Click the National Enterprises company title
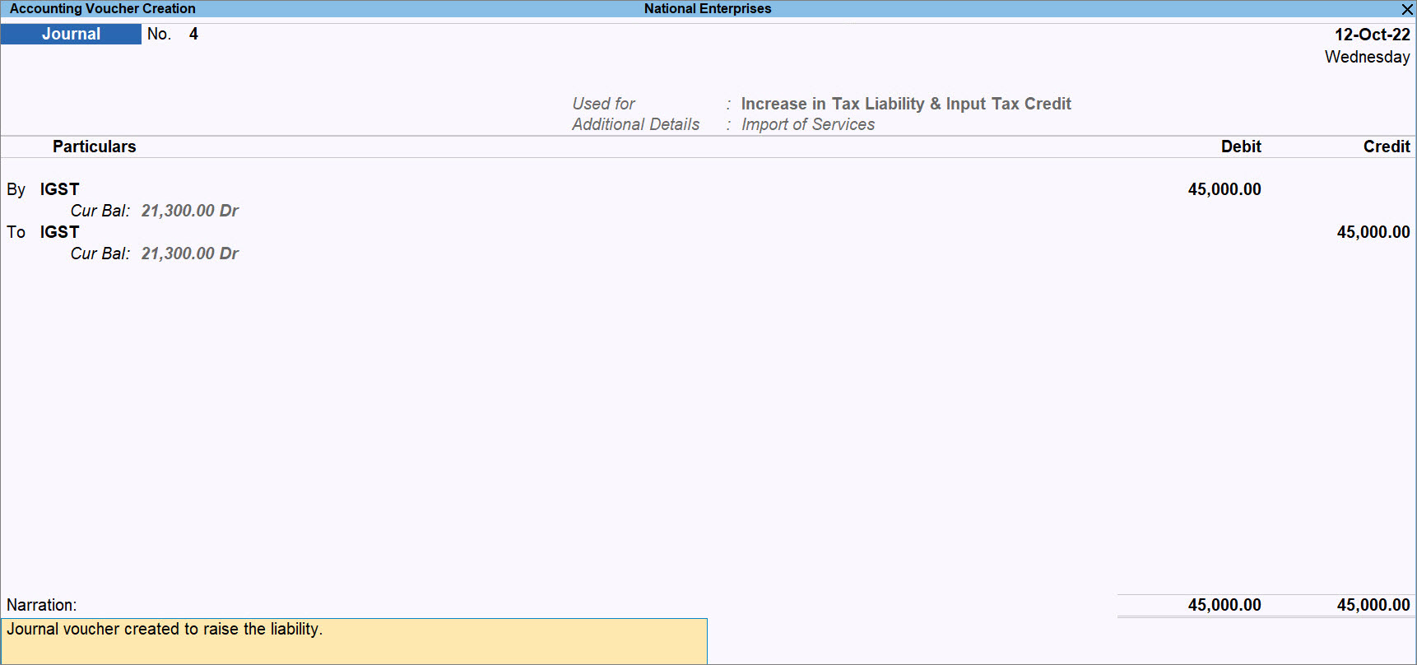Screen dimensions: 1417x665 (708, 9)
